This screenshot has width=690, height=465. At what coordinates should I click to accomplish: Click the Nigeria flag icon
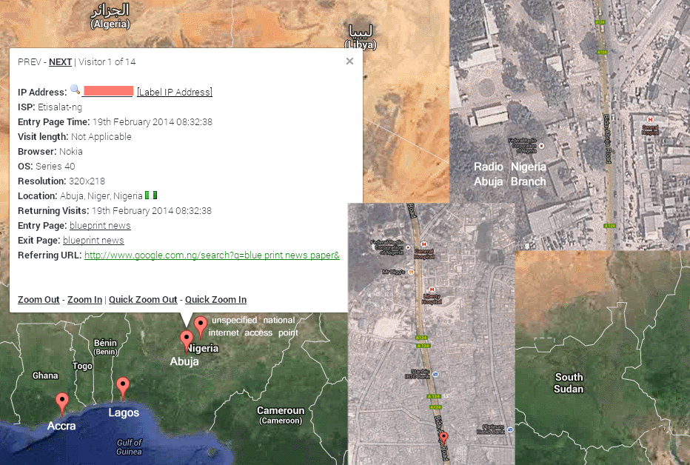[151, 195]
